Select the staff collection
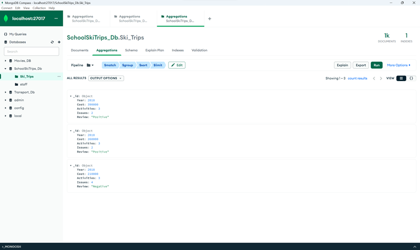420x250 pixels. [24, 84]
